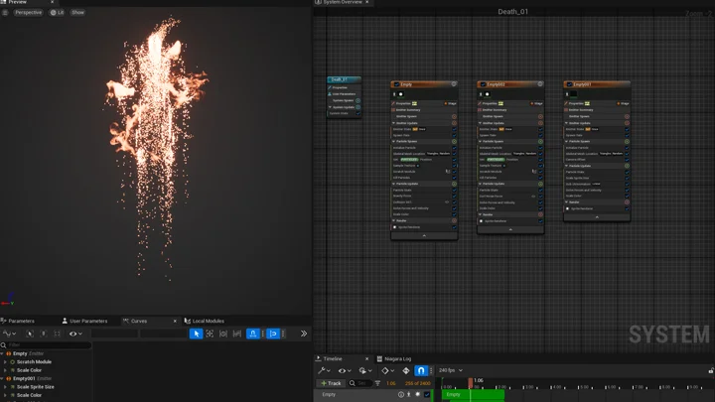
Task: Click the Empty001 emitter thumbnail preview
Action: point(574,94)
